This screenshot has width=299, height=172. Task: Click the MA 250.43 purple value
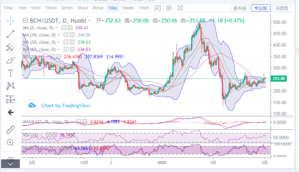click(82, 28)
